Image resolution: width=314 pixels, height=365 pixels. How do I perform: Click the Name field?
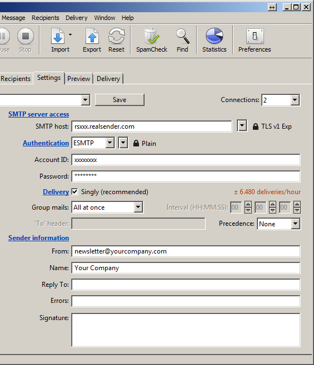click(x=186, y=268)
